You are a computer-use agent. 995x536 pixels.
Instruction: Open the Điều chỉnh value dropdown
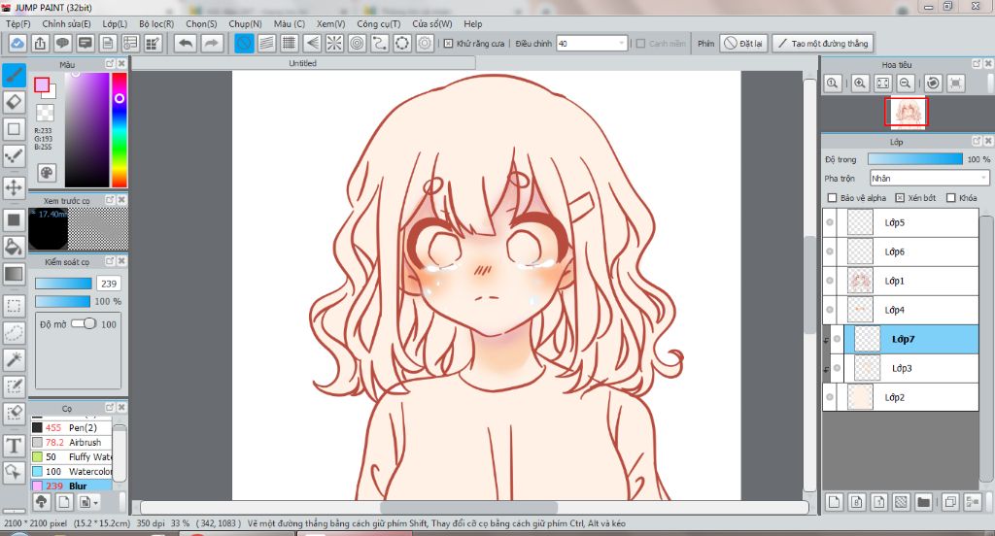(x=592, y=43)
